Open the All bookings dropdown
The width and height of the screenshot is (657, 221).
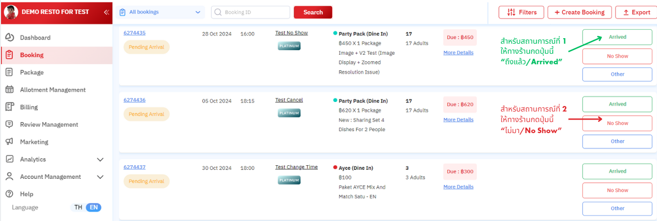click(160, 12)
